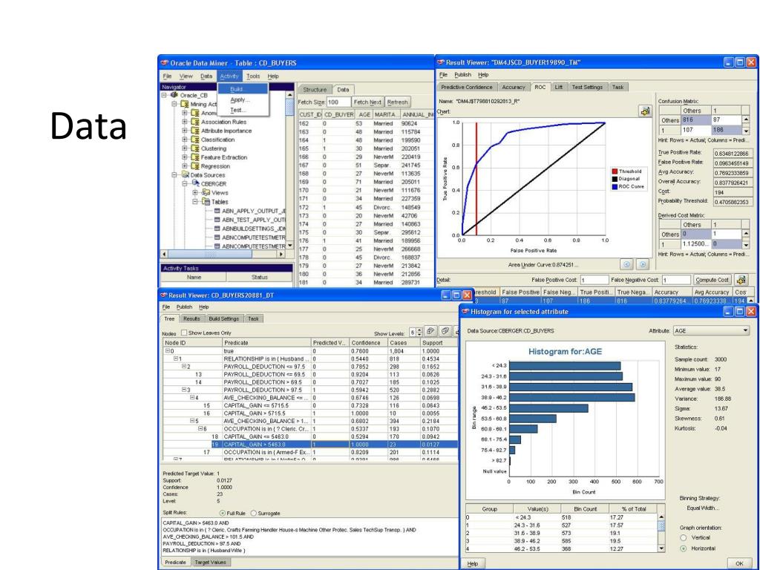Select tree row 17 OCCUPATION is in Armed-F

(x=310, y=452)
